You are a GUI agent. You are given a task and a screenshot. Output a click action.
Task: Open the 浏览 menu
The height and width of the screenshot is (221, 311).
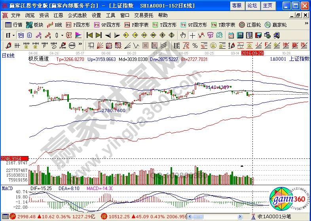(30, 15)
